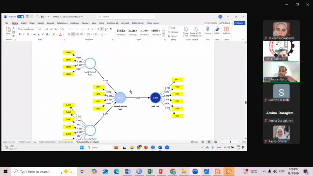The image size is (313, 176).
Task: Toggle subscript formatting
Action: [x=39, y=34]
